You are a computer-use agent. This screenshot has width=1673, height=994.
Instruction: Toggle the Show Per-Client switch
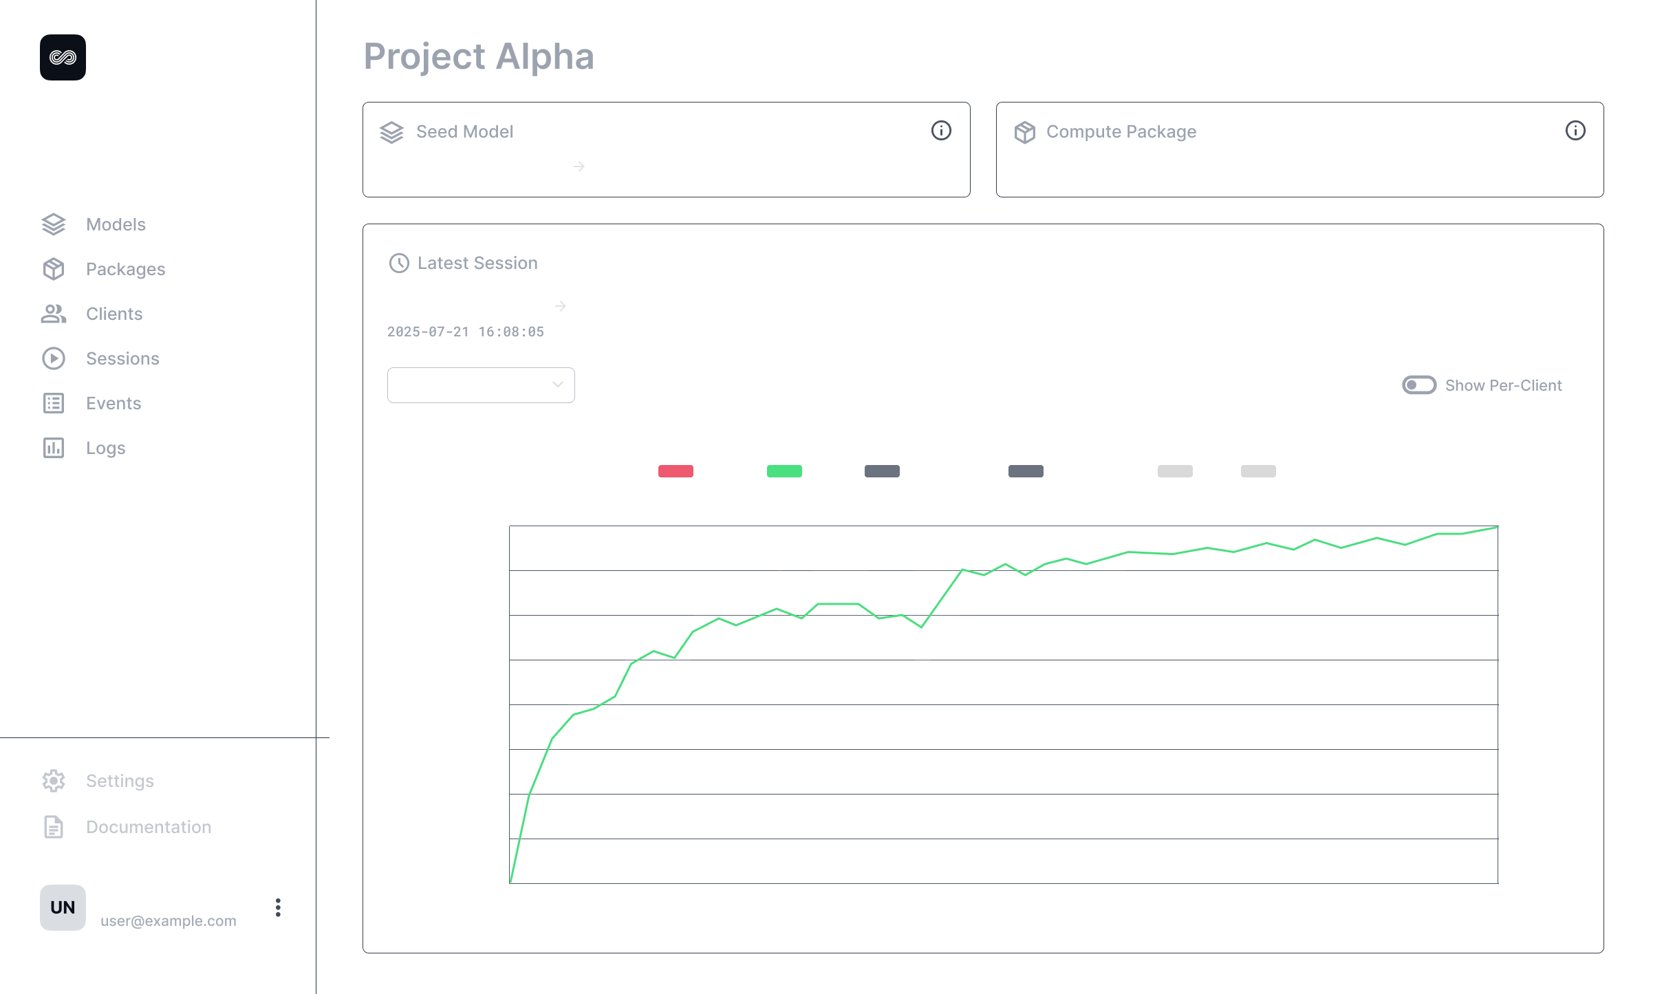pyautogui.click(x=1418, y=385)
